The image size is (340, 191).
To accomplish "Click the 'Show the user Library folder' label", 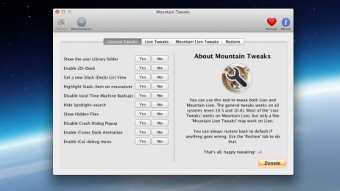I will tap(91, 59).
